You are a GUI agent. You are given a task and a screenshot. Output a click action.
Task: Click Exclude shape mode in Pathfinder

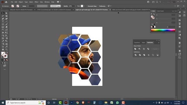pos(148,49)
